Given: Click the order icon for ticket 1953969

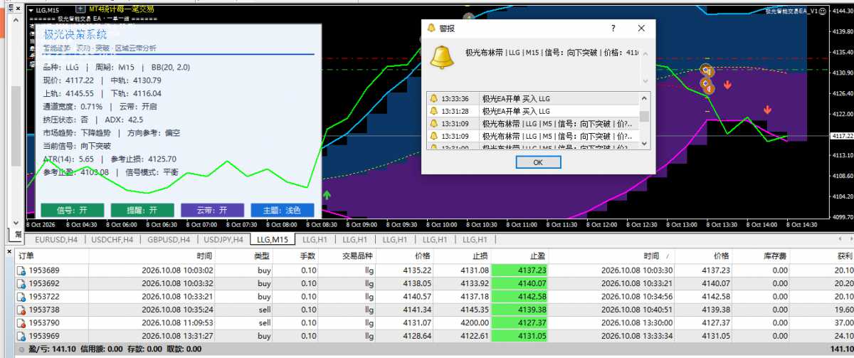Looking at the screenshot, I should coord(21,335).
